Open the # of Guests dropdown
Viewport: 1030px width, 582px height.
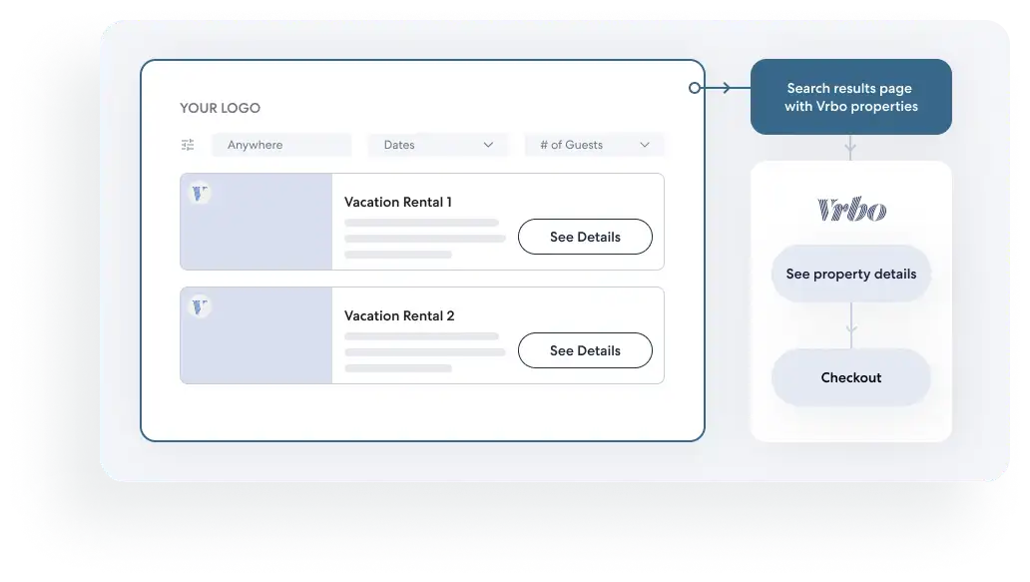pyautogui.click(x=595, y=145)
